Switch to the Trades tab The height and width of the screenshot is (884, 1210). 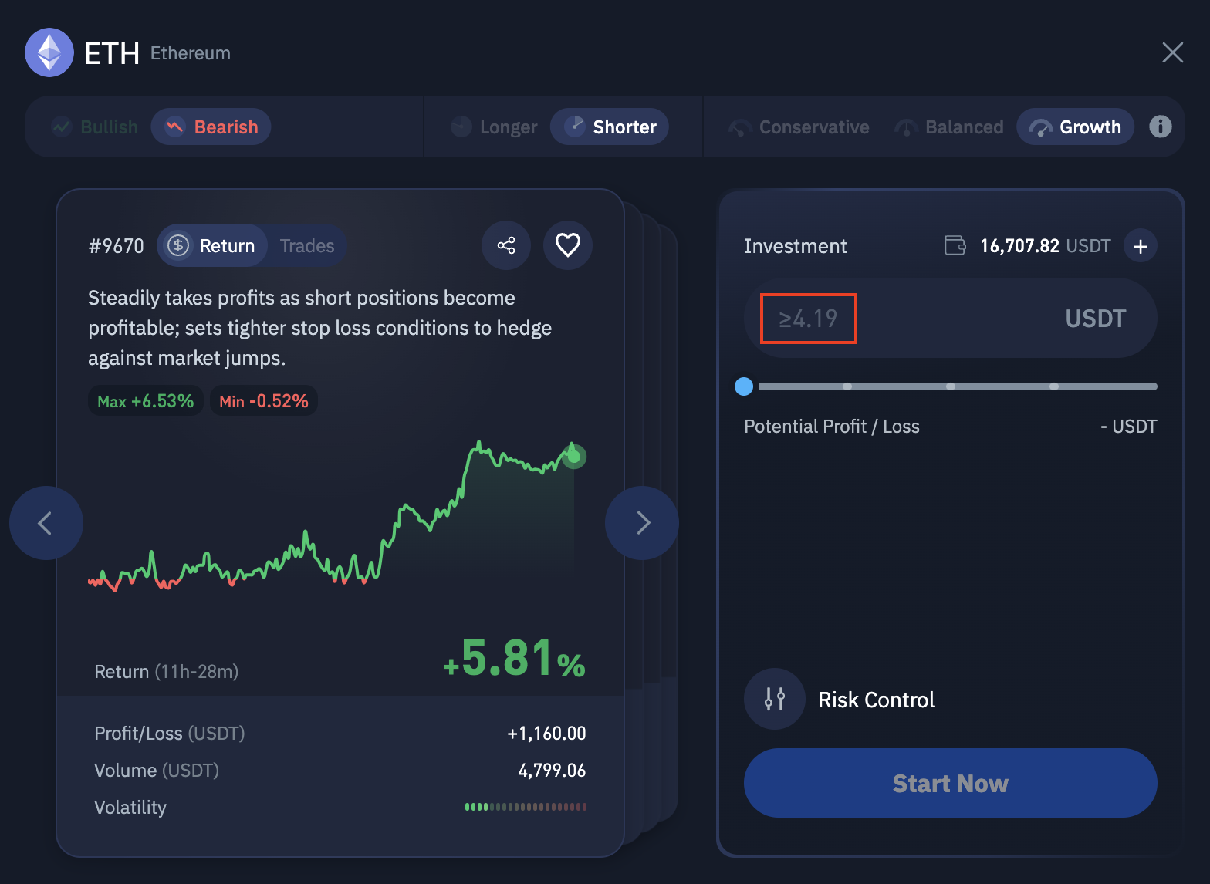(x=307, y=245)
